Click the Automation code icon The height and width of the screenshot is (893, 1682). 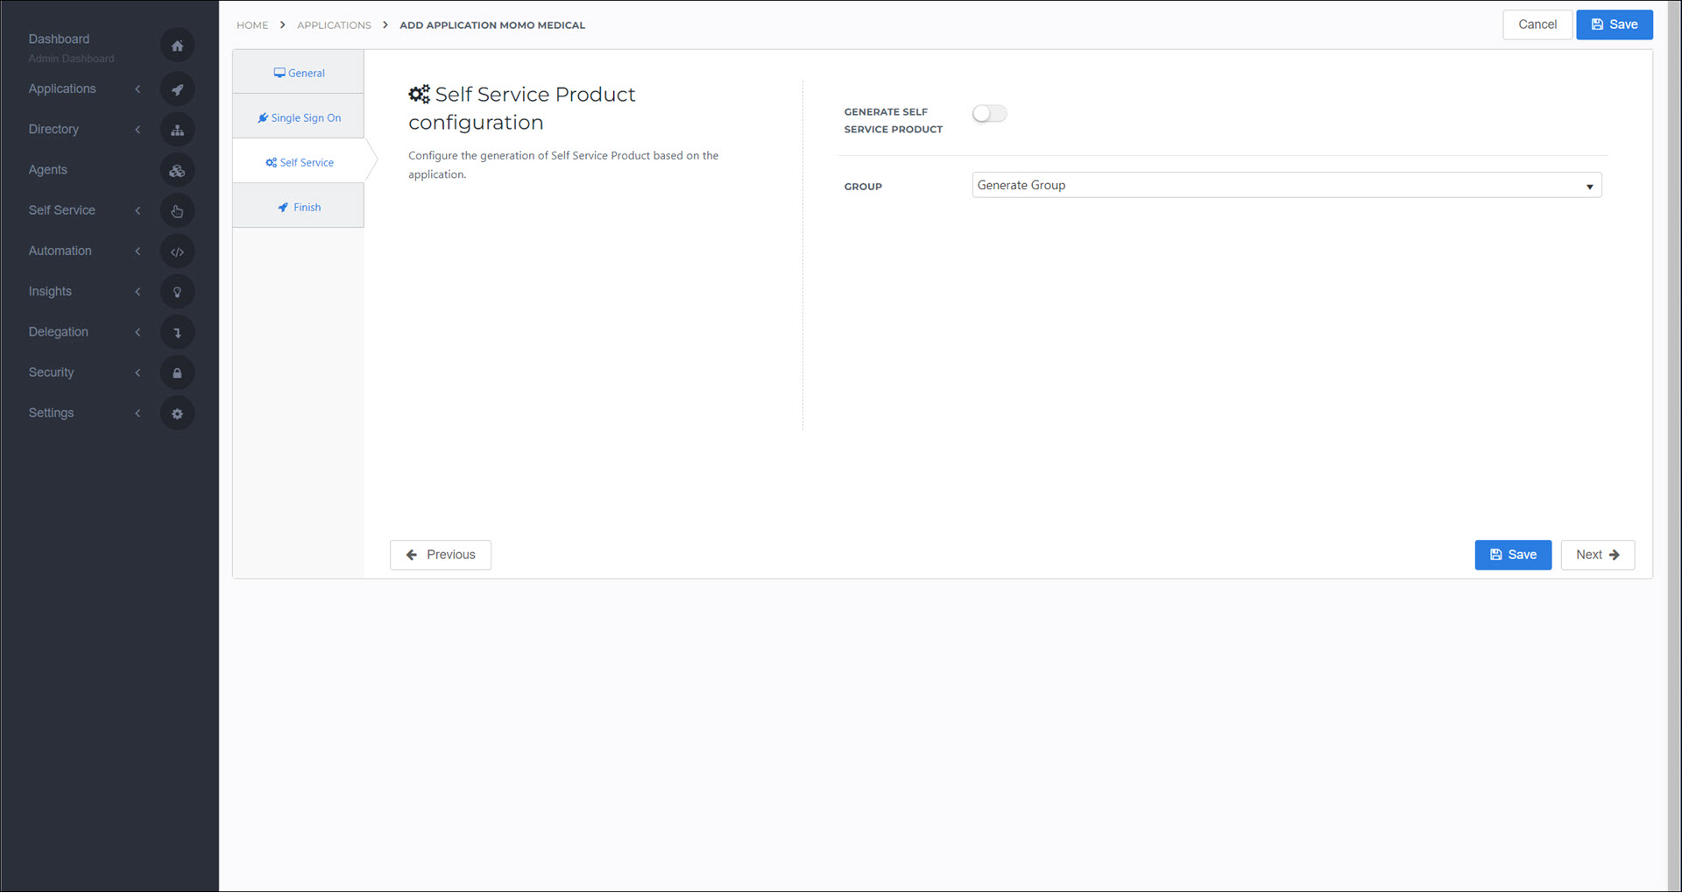point(177,252)
